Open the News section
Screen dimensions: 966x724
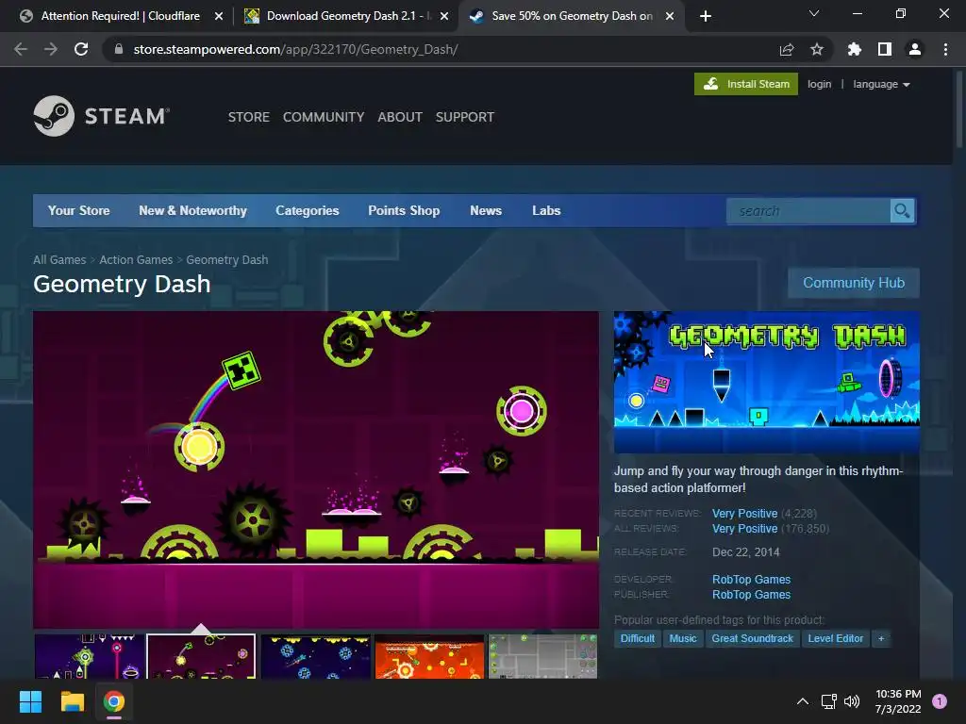tap(486, 210)
